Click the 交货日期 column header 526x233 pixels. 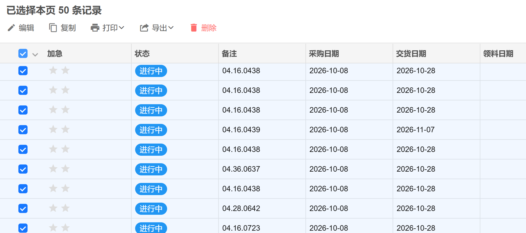(x=411, y=54)
